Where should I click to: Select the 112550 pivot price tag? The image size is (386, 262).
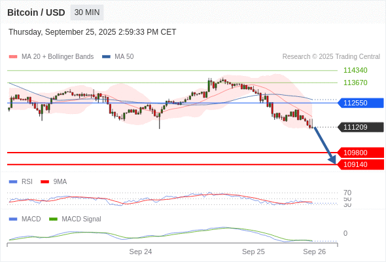point(360,103)
